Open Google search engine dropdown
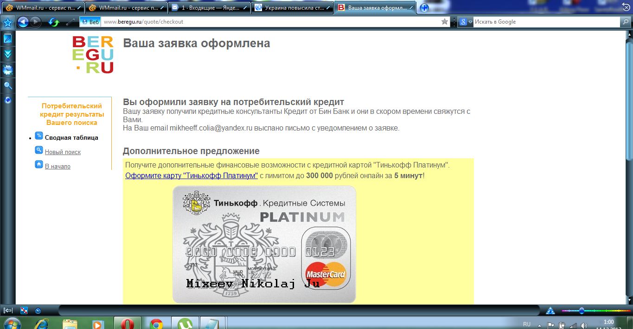This screenshot has width=633, height=329. click(465, 22)
